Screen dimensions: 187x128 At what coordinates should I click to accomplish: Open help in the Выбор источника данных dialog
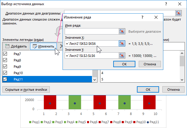tap(166, 4)
